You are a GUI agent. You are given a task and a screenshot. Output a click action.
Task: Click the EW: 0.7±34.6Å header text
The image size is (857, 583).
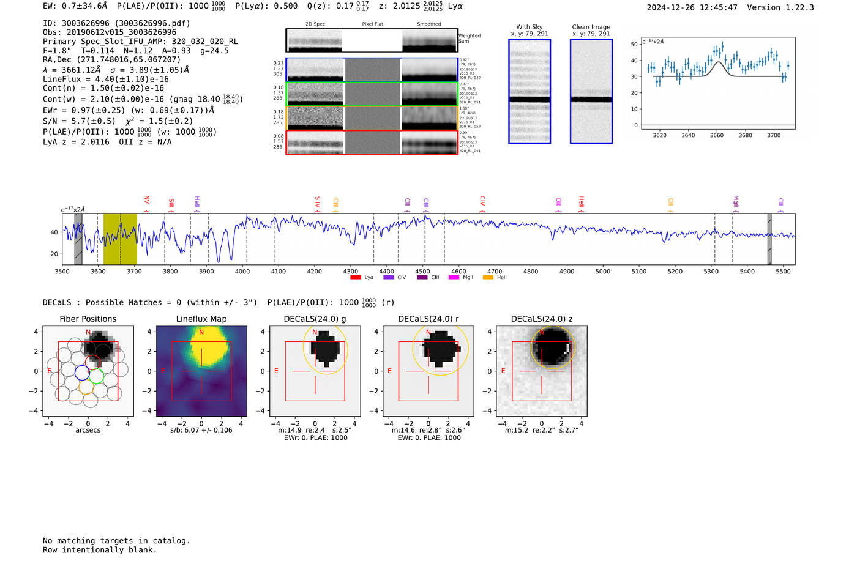75,6
